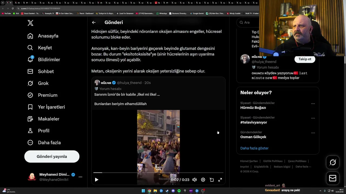Open Spotify from the taskbar

[179, 191]
